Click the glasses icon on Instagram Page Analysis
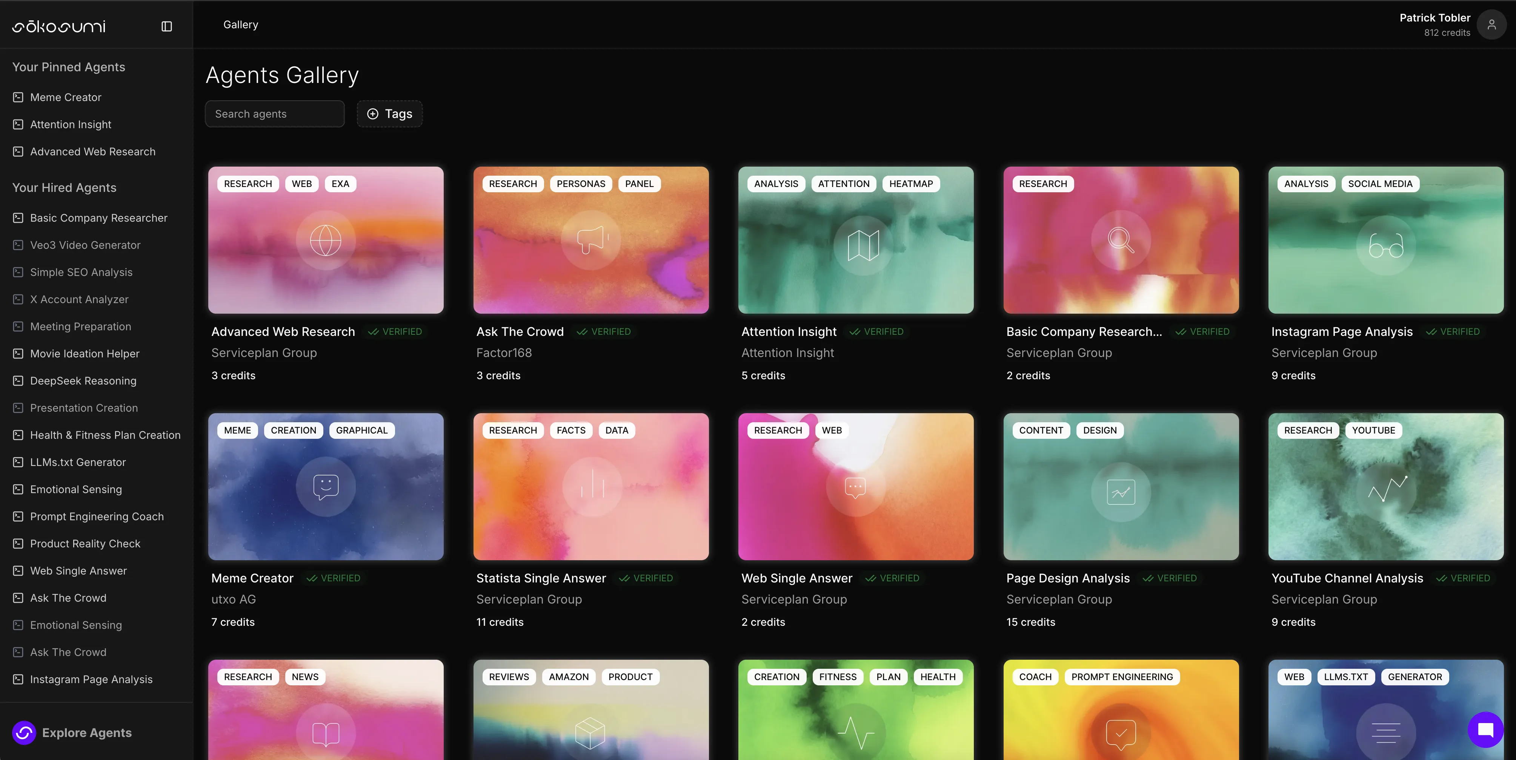 (x=1385, y=245)
